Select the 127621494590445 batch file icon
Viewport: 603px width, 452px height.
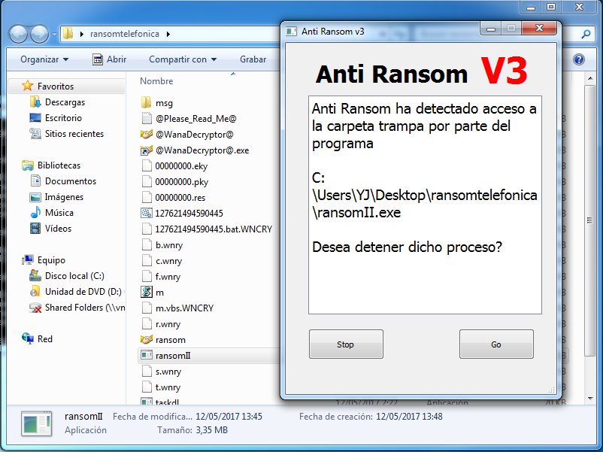pyautogui.click(x=147, y=213)
